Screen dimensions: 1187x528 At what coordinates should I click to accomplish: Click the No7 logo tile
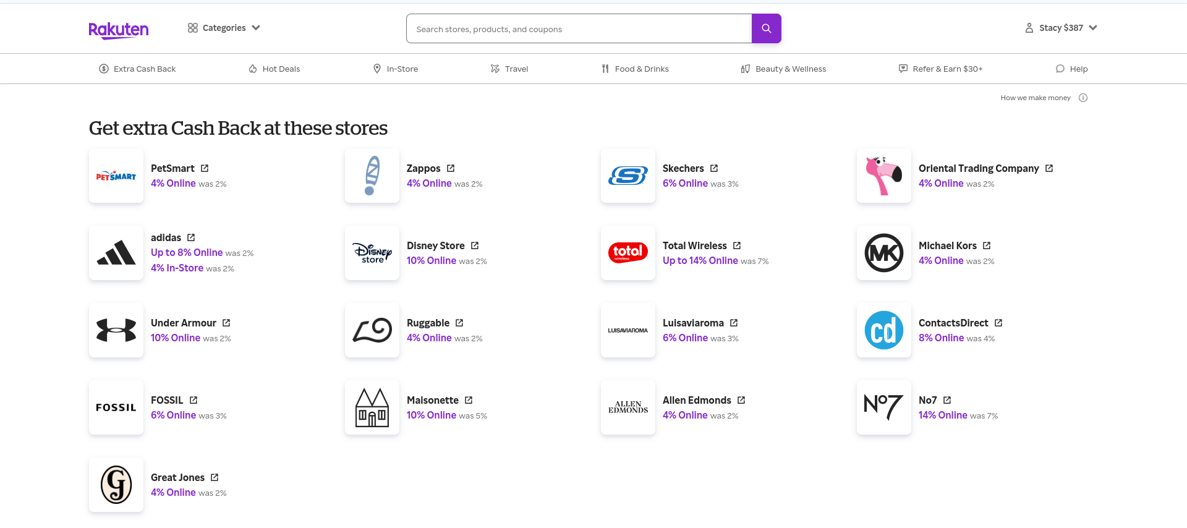(884, 407)
